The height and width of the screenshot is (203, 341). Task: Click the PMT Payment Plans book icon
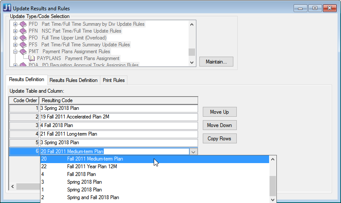tap(23, 52)
